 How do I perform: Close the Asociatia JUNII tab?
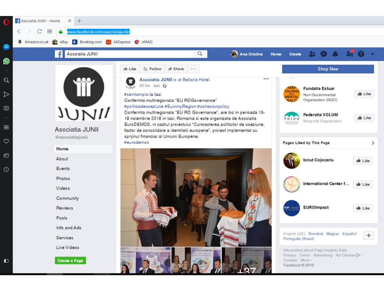[70, 20]
